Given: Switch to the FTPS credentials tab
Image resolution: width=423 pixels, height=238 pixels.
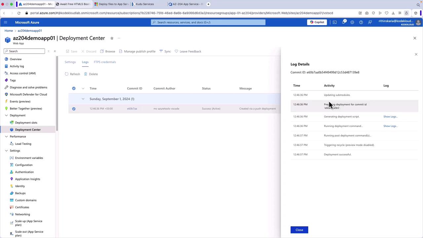Looking at the screenshot, I should click(105, 62).
